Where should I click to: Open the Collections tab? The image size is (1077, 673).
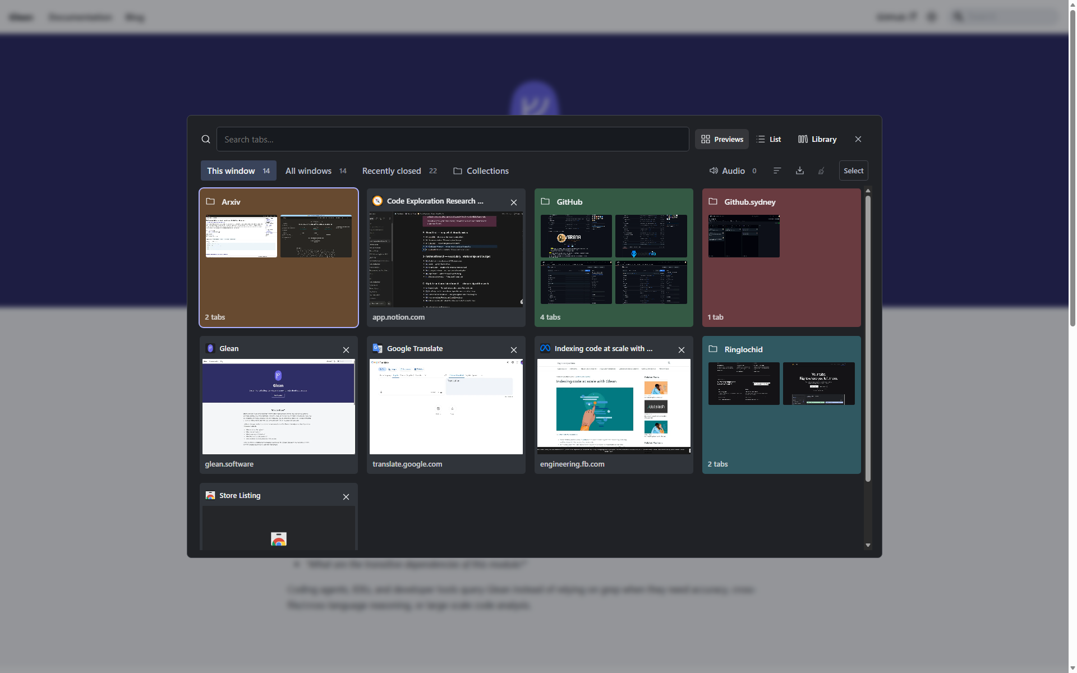click(481, 170)
